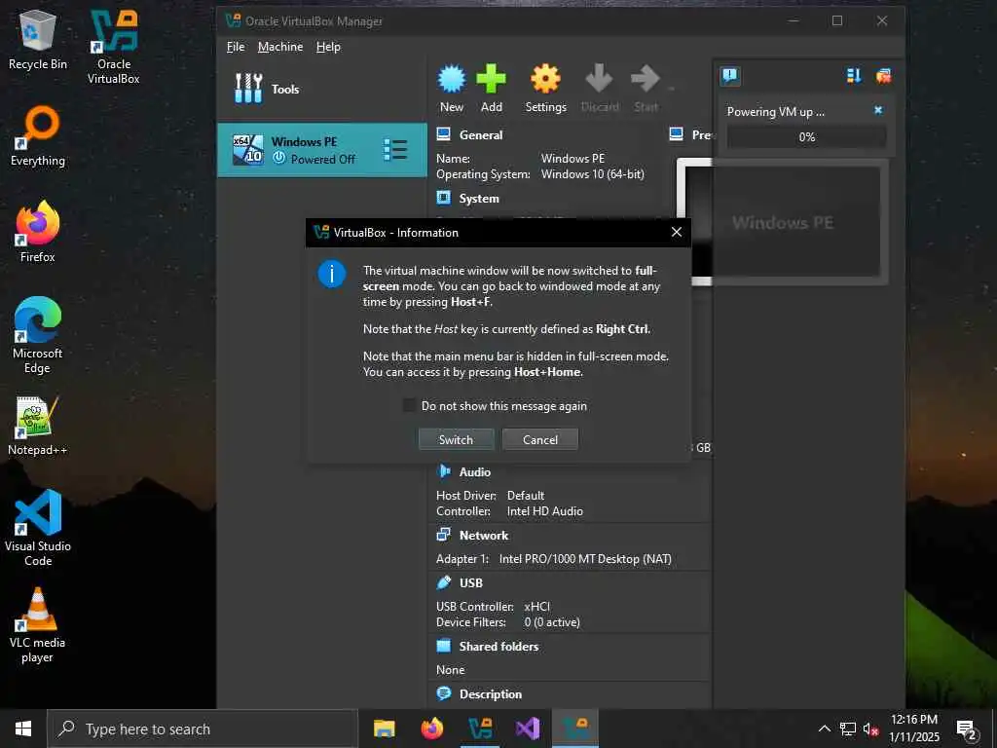Open the Settings gear toolbar icon
Screen dimensions: 997x748
[x=545, y=80]
